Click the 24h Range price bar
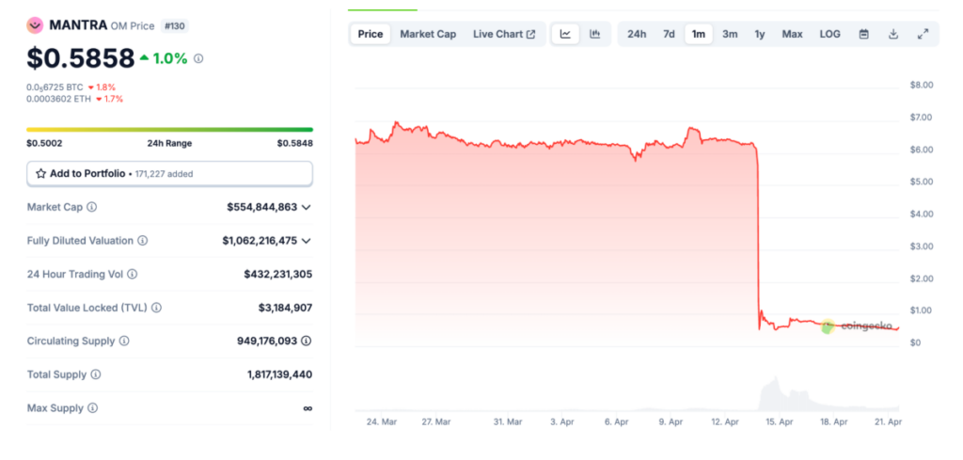Screen dimensions: 963x460 (x=169, y=130)
